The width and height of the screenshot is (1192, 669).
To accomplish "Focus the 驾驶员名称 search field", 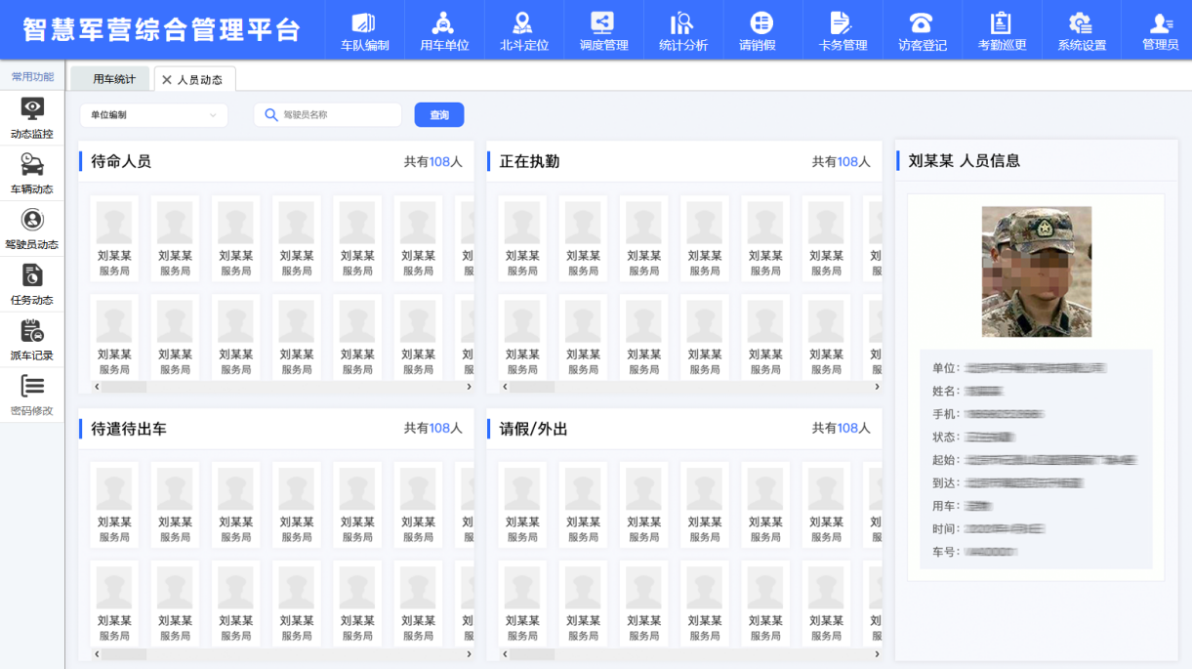I will tap(328, 115).
